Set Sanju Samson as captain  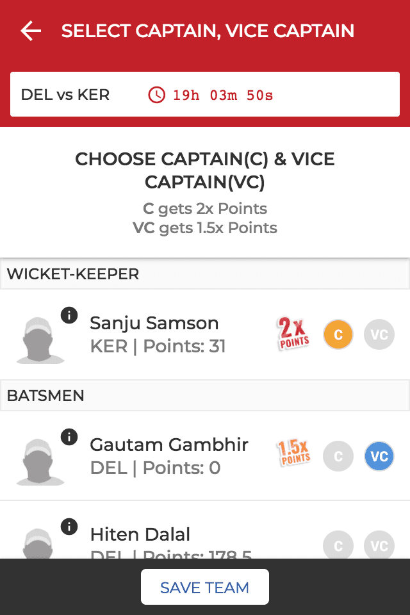pos(338,334)
